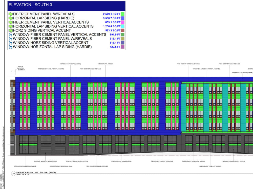
Task: Click the slate blue swatch beside 518.1 FT
Action: point(122,43)
